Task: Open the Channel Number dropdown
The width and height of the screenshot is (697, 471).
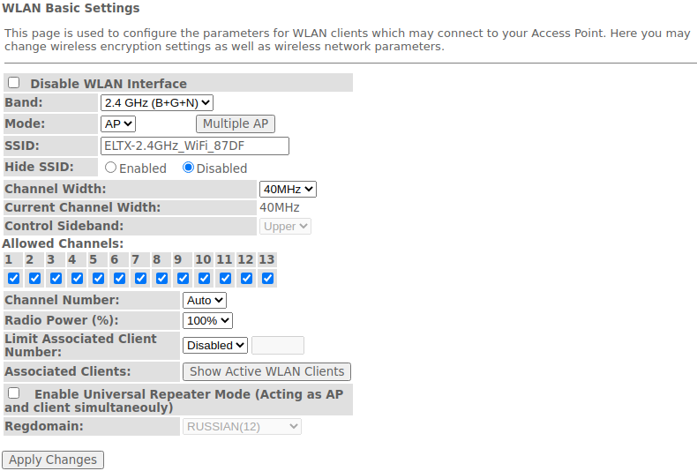Action: point(205,301)
